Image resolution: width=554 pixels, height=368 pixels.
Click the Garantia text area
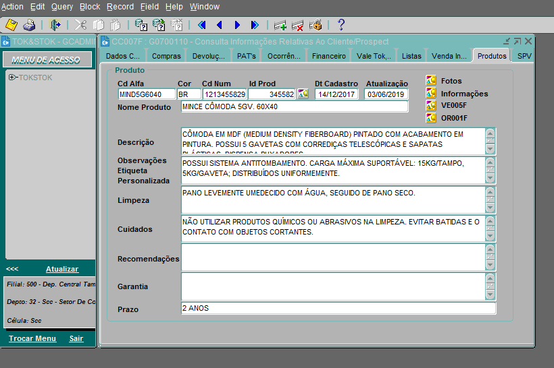[333, 286]
